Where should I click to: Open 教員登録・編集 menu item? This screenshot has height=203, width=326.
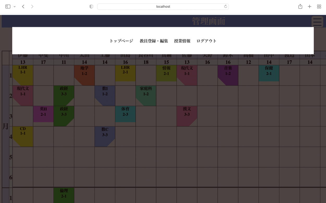[x=154, y=41]
